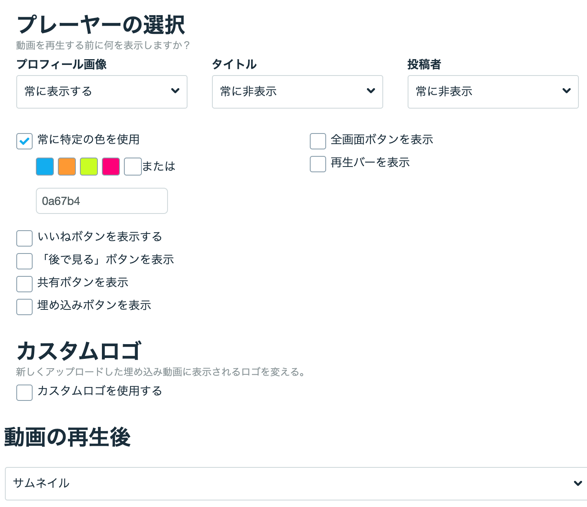Viewport: 587px width, 507px height.
Task: Click the hex color input field 0a67b4
Action: click(x=102, y=201)
